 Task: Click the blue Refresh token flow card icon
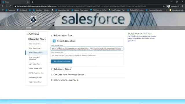54,41
